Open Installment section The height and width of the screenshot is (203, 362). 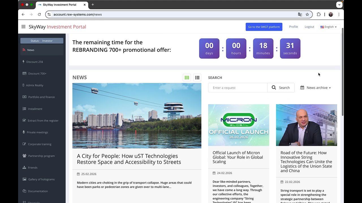point(42,109)
